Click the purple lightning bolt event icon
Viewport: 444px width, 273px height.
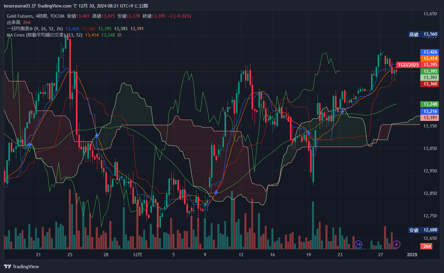tap(396, 245)
